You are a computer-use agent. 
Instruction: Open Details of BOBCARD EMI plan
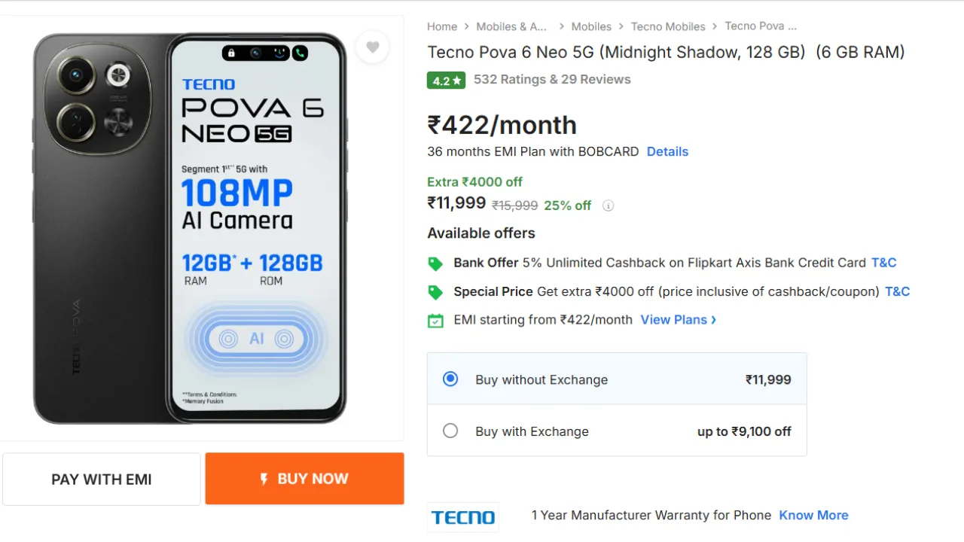pos(667,151)
